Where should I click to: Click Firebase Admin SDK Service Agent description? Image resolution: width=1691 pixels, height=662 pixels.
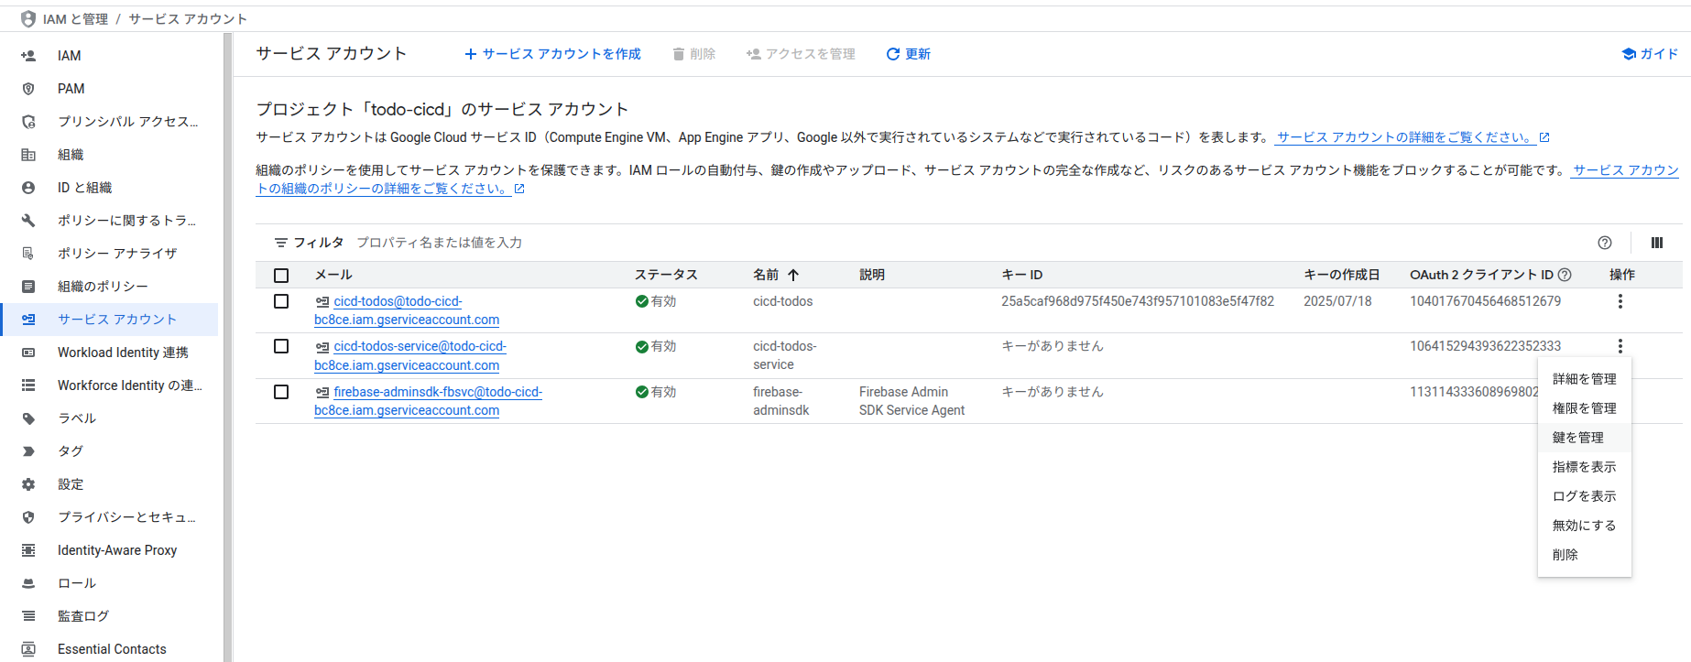[911, 401]
